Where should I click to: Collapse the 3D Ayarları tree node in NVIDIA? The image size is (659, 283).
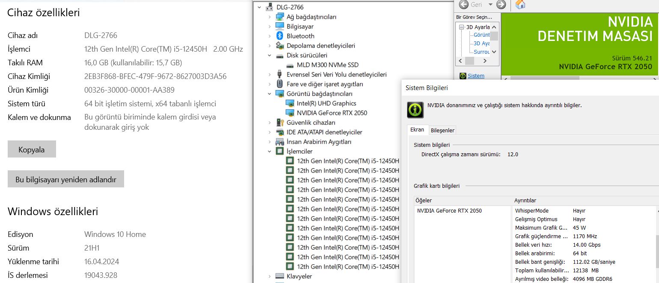click(462, 27)
